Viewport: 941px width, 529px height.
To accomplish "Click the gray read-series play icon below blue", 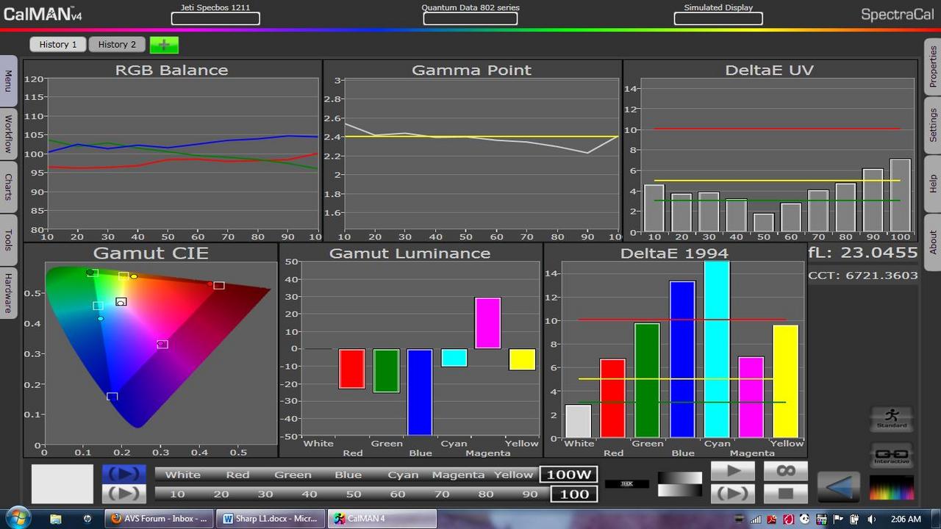I will pos(124,494).
